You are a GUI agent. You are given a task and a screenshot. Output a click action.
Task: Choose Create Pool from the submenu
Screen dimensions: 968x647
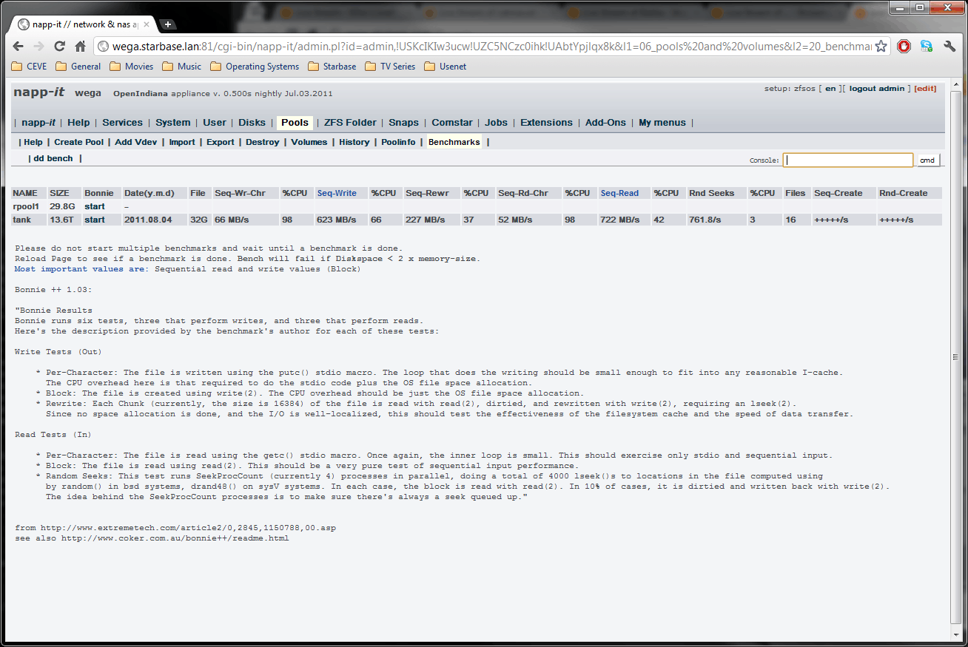coord(79,142)
